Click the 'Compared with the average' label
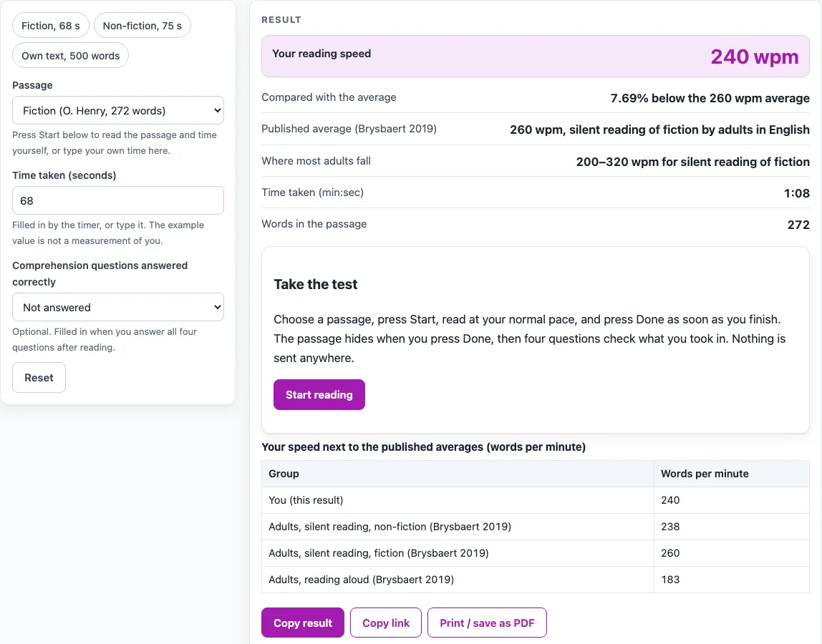822x644 pixels. [x=329, y=97]
